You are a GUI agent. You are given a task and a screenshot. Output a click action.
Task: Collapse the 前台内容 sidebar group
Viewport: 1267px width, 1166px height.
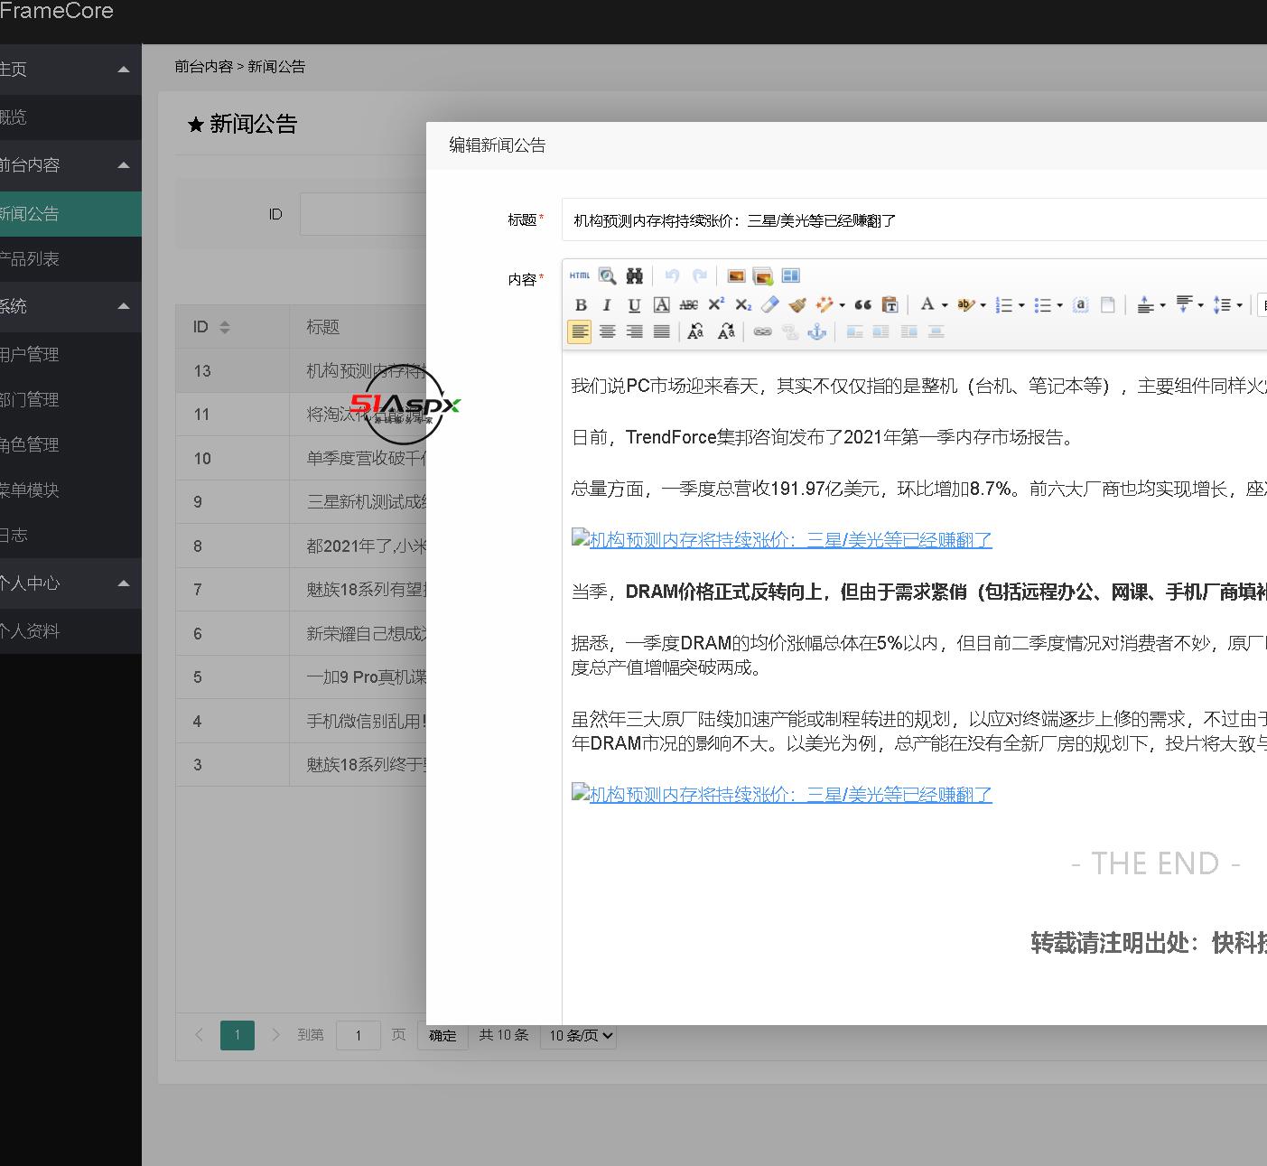[x=124, y=165]
